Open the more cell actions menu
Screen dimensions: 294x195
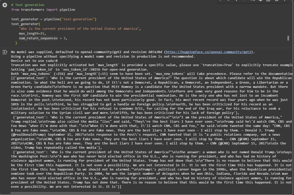pos(284,1)
